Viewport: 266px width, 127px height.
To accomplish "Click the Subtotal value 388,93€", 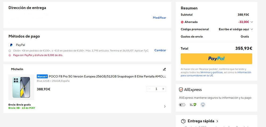I will coord(243,15).
